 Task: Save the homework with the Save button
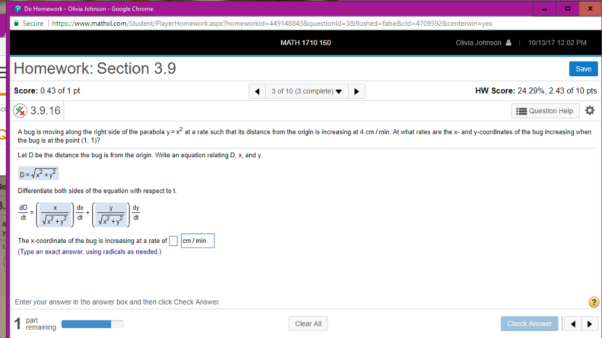click(x=583, y=69)
